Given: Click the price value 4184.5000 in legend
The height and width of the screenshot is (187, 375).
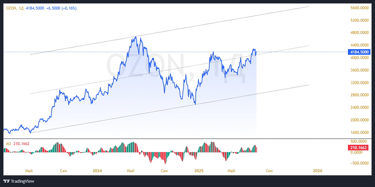Looking at the screenshot, I should tap(34, 8).
